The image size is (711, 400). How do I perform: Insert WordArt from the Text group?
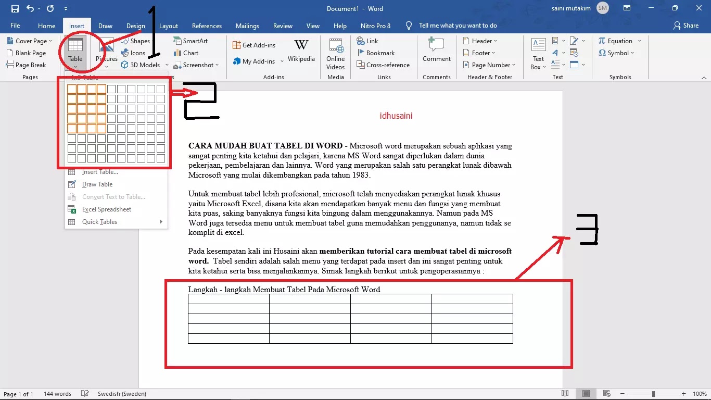(x=558, y=53)
